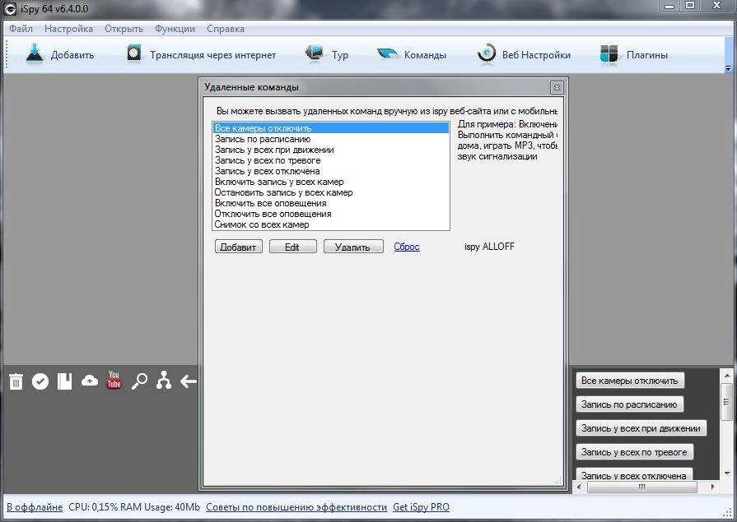Click the 'В оффлайне' status link
This screenshot has height=522, width=737.
(x=35, y=507)
